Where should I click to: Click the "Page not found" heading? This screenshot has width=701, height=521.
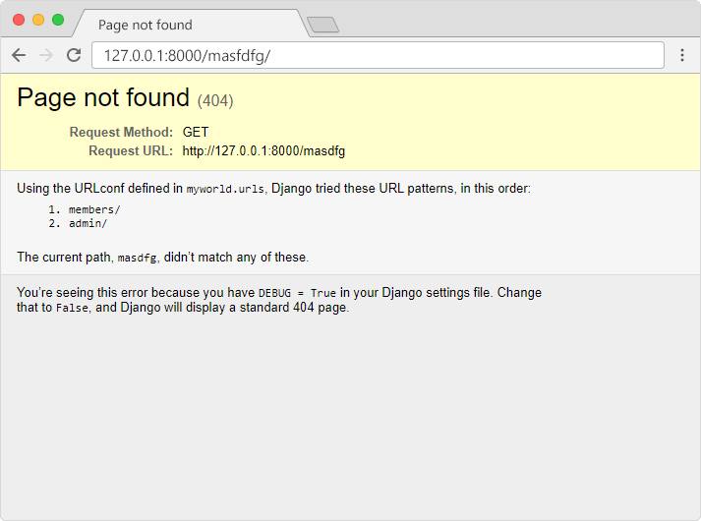coord(103,97)
